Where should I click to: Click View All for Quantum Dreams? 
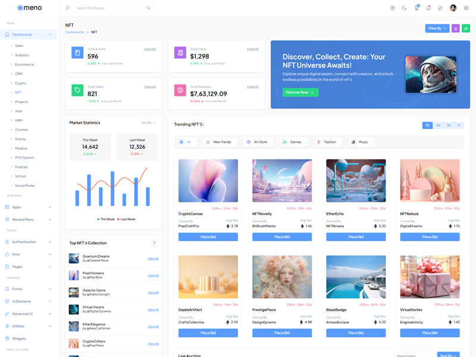click(x=153, y=259)
